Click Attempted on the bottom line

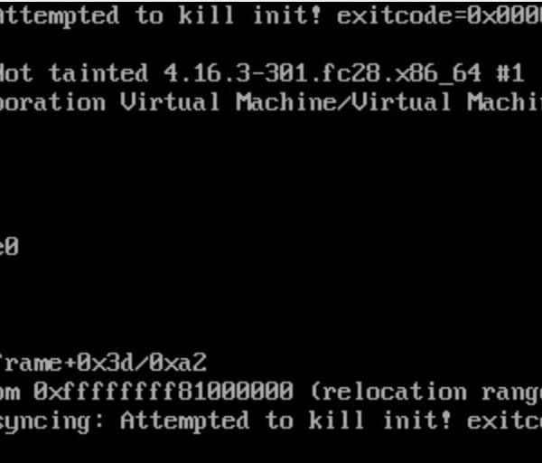[185, 421]
